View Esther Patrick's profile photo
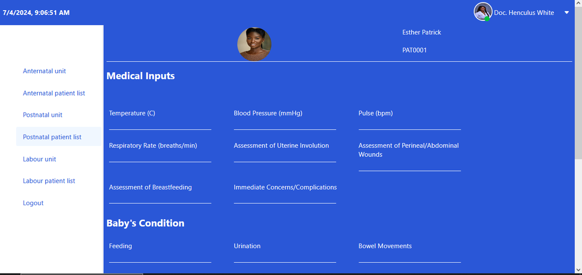This screenshot has height=275, width=582. tap(254, 44)
